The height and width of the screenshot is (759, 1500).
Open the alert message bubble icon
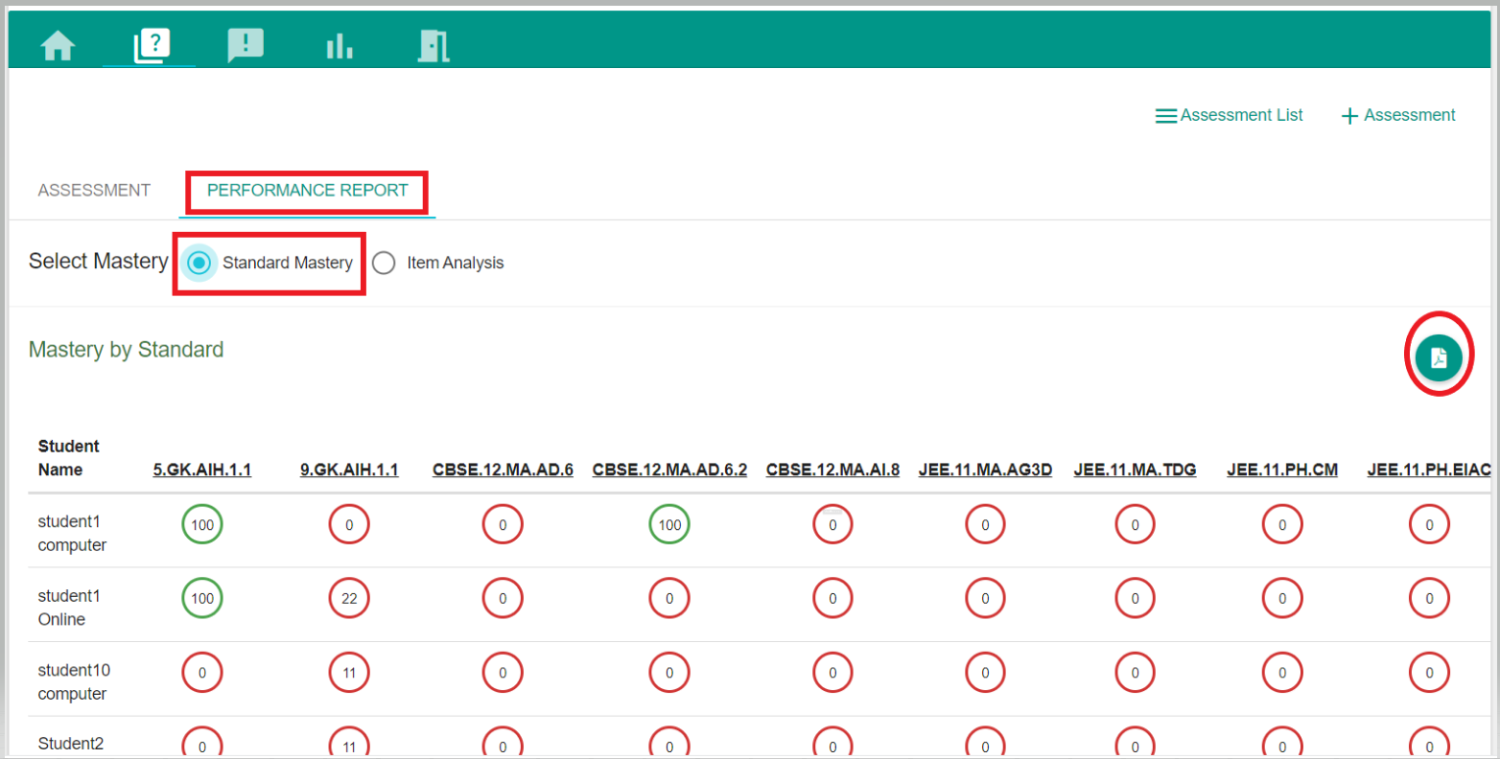245,45
